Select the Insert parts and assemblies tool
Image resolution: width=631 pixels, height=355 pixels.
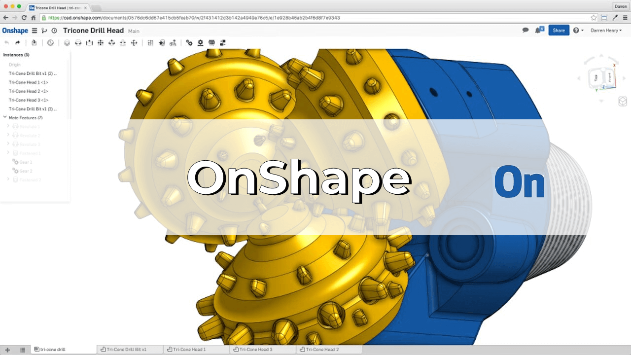coord(34,43)
